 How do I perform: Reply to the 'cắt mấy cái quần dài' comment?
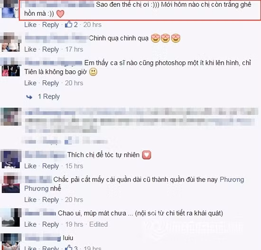tap(50, 200)
